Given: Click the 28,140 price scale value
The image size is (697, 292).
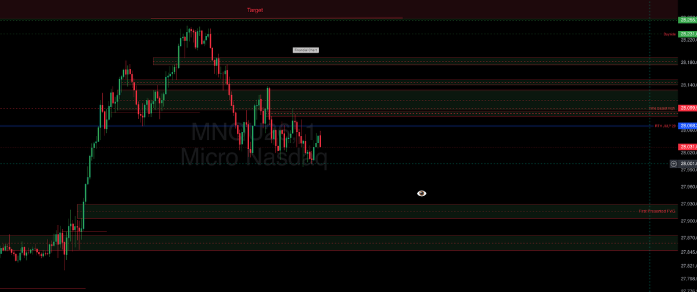Looking at the screenshot, I should [689, 85].
